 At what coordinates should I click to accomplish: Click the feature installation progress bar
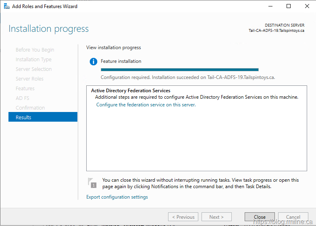(179, 70)
